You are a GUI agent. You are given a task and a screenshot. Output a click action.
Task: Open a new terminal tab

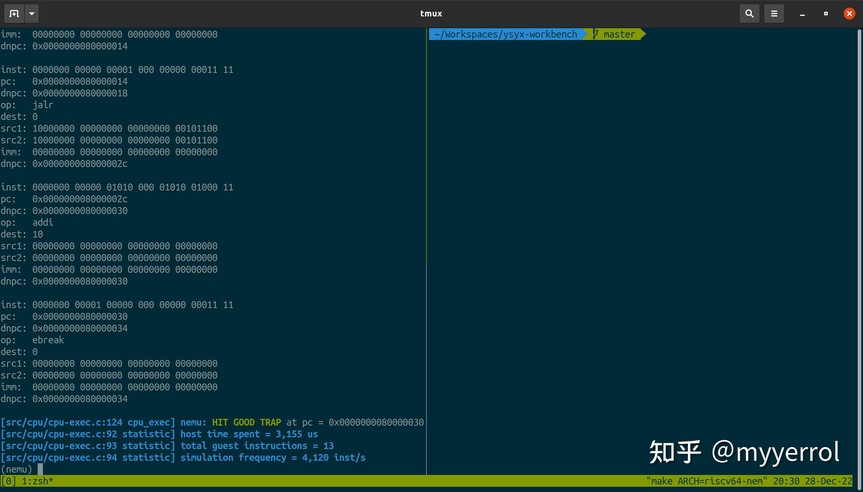coord(14,14)
